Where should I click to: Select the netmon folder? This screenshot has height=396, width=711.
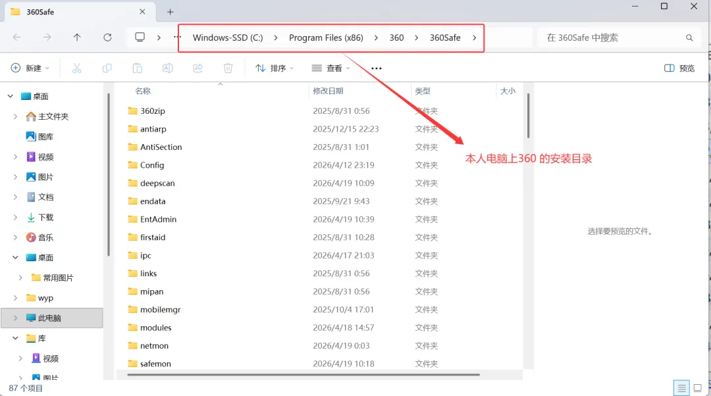tap(148, 346)
